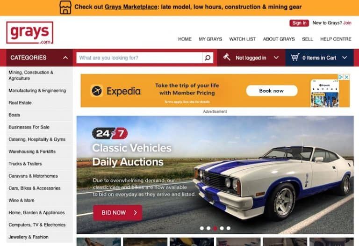The height and width of the screenshot is (246, 359).
Task: Click the auction gavel icon
Action: 227,57
